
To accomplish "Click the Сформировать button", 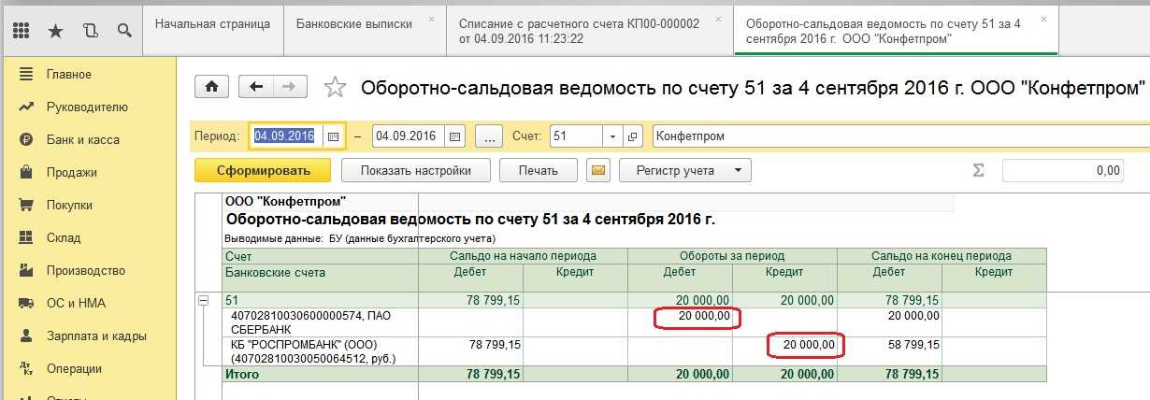I will pos(263,170).
